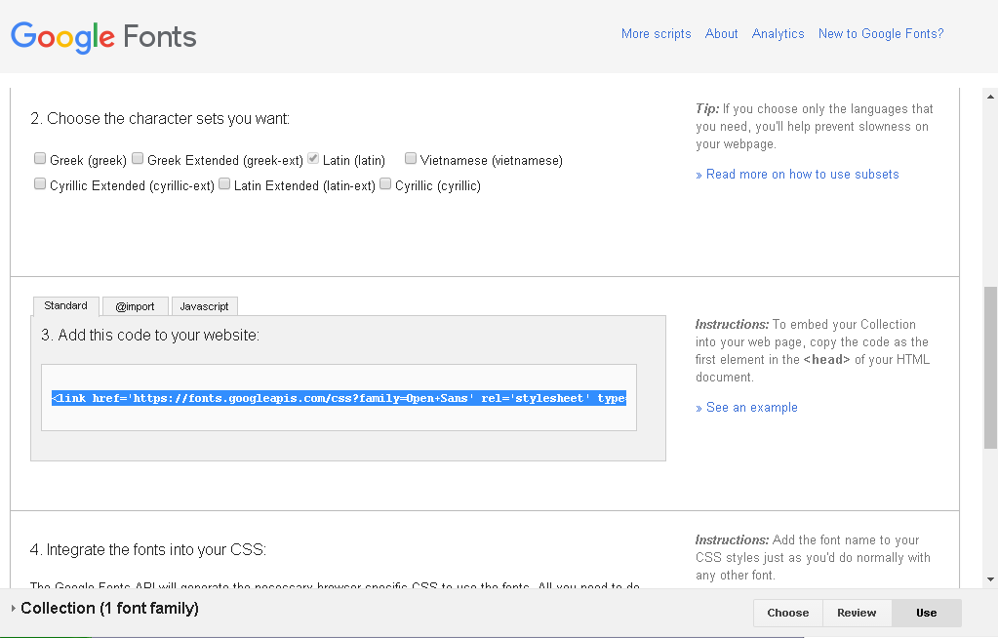Open the @import tab
998x638 pixels.
[135, 306]
